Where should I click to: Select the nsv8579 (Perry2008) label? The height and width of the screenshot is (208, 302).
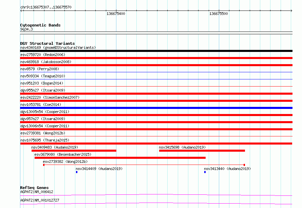click(x=40, y=69)
